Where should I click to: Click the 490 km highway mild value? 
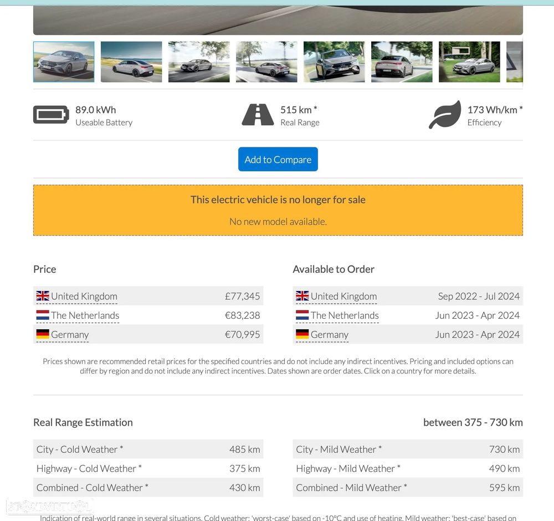click(x=504, y=468)
